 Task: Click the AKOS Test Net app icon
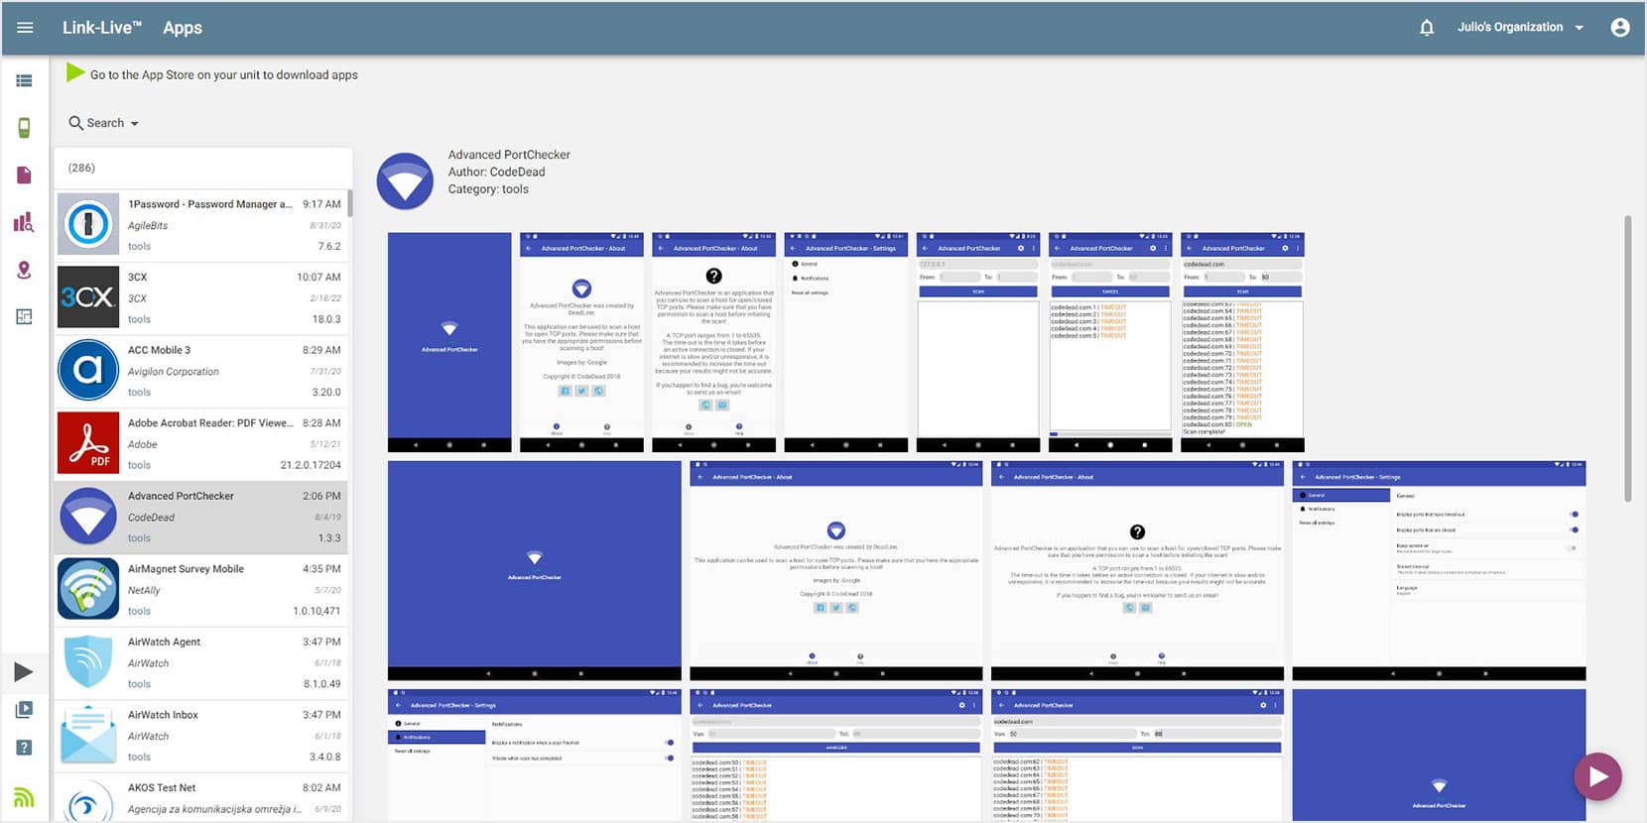point(88,800)
